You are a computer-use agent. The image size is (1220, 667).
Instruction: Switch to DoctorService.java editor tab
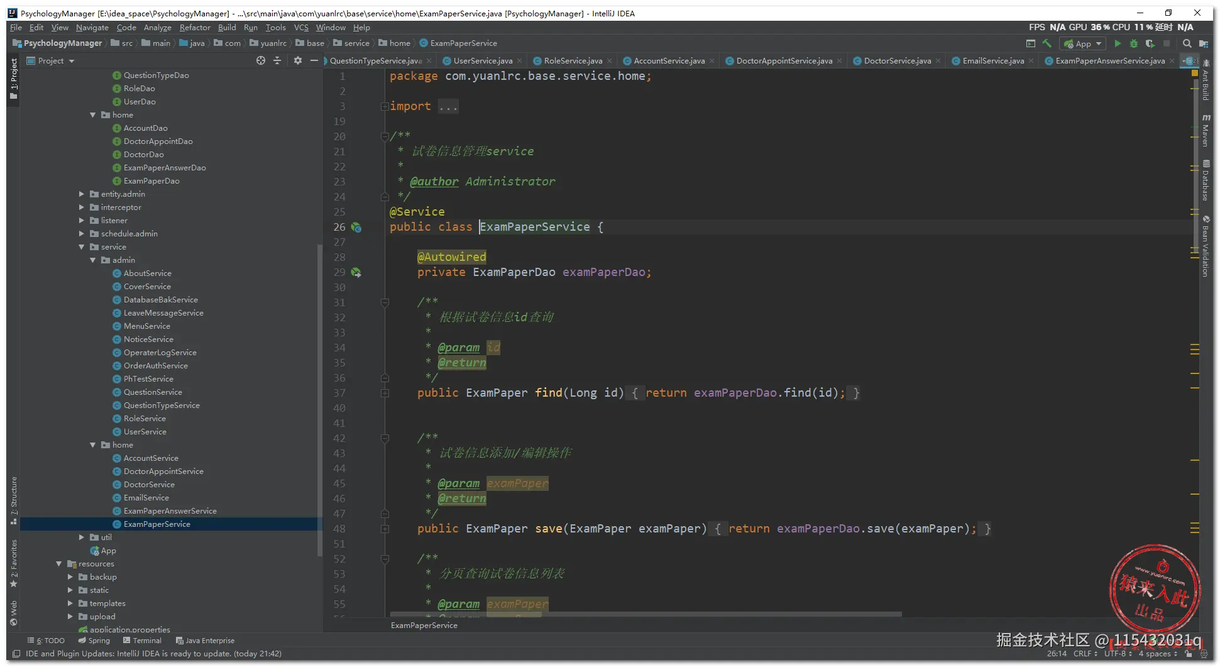click(897, 61)
